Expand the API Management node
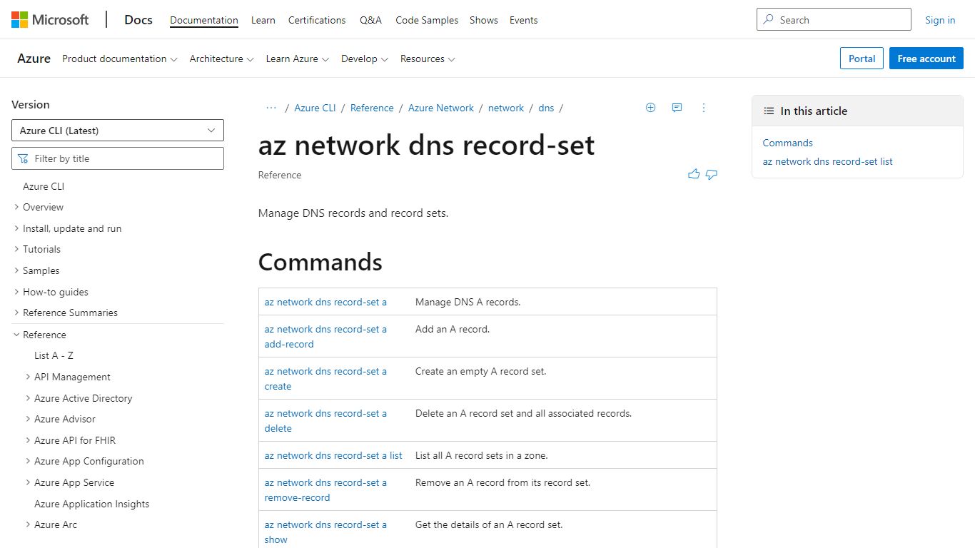The height and width of the screenshot is (548, 975). coord(28,377)
